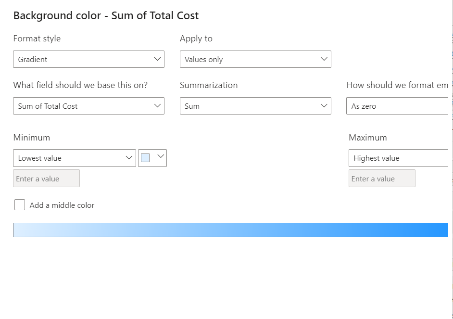Click the Summarization label

coord(209,85)
